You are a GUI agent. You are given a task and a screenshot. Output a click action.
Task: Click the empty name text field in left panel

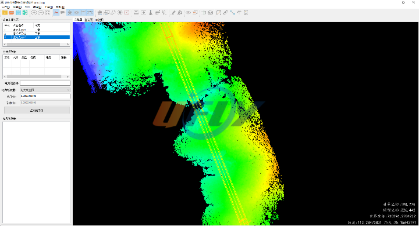(45, 83)
